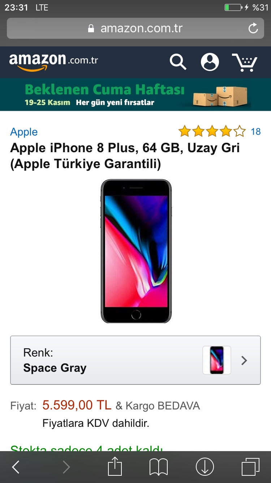Tap the downloads arrow icon

point(205,467)
